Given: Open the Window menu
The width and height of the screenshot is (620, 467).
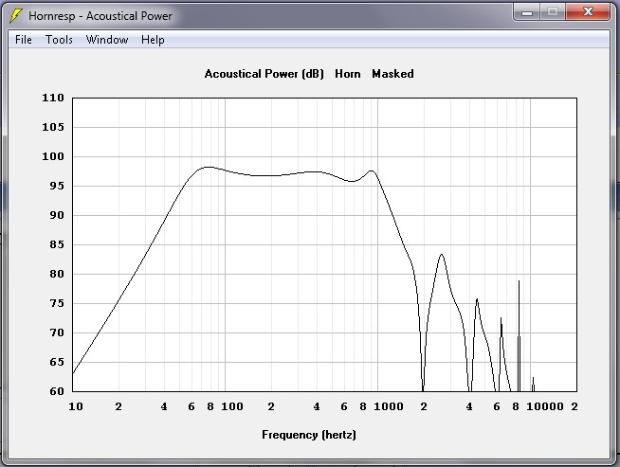Looking at the screenshot, I should tap(107, 40).
